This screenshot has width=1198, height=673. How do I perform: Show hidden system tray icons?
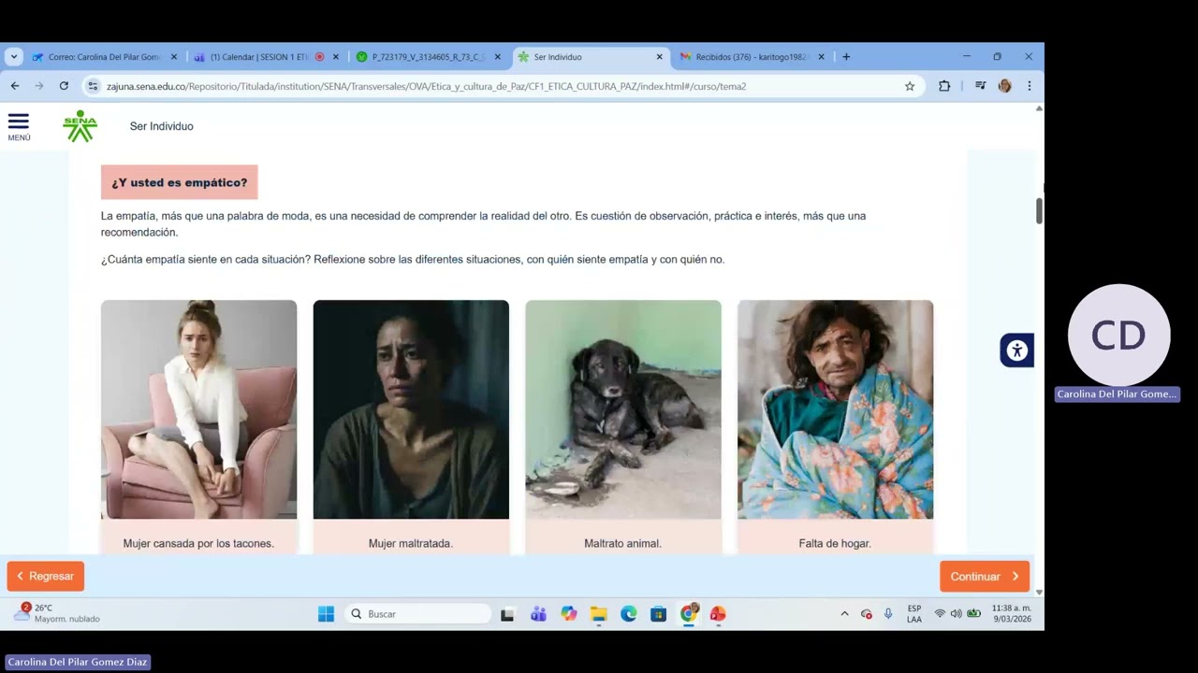click(844, 614)
